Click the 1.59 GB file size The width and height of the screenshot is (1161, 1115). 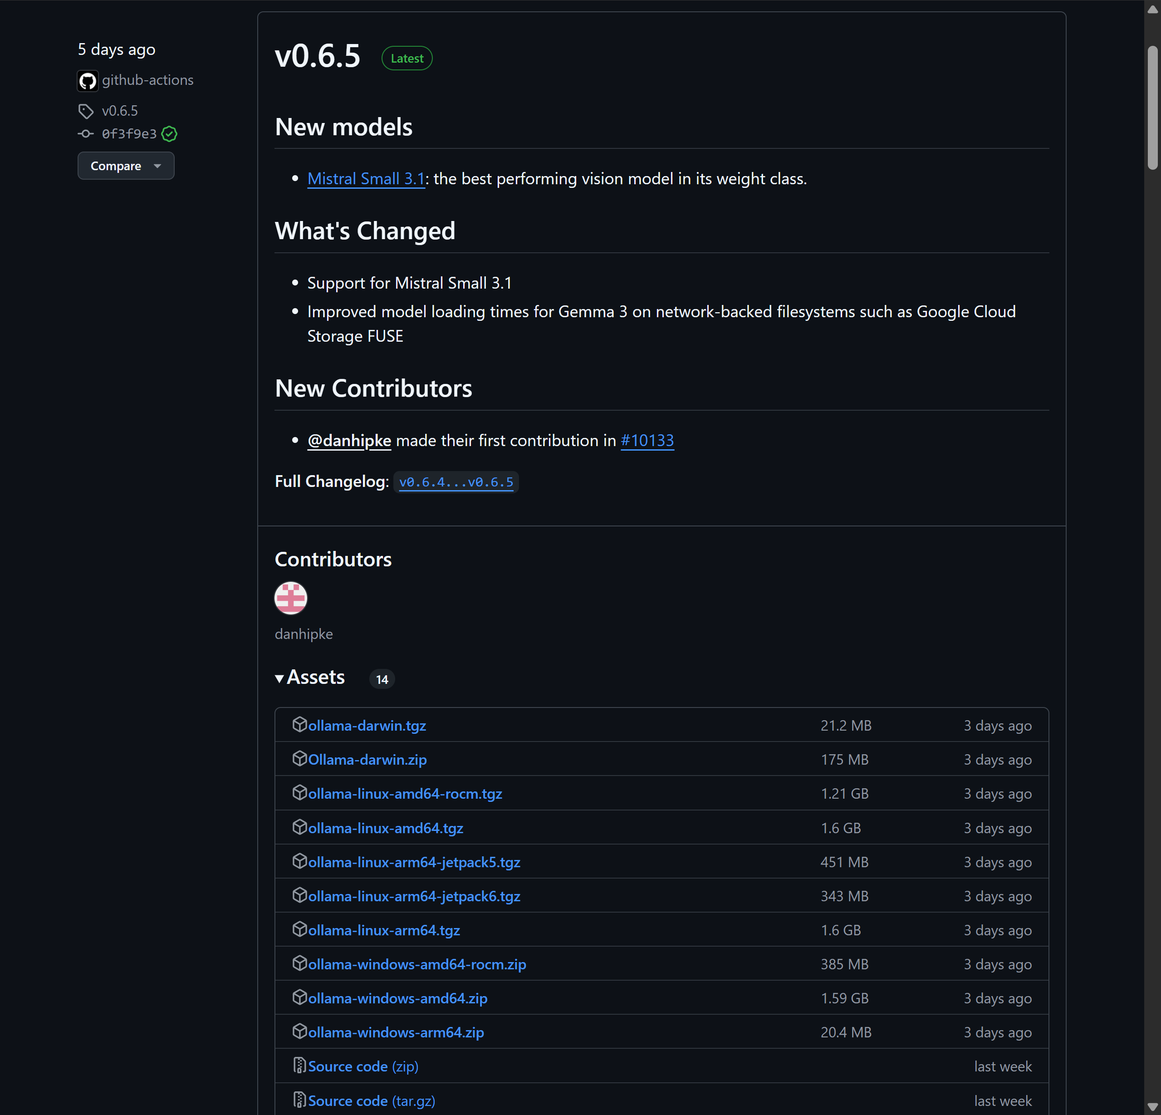pyautogui.click(x=844, y=998)
